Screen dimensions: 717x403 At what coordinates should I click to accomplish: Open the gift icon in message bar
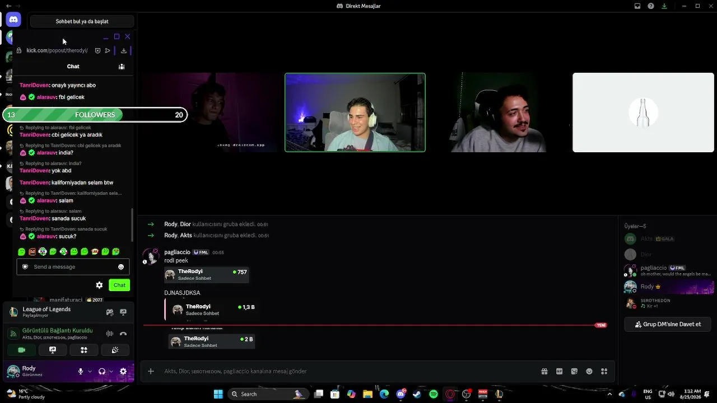click(x=544, y=371)
